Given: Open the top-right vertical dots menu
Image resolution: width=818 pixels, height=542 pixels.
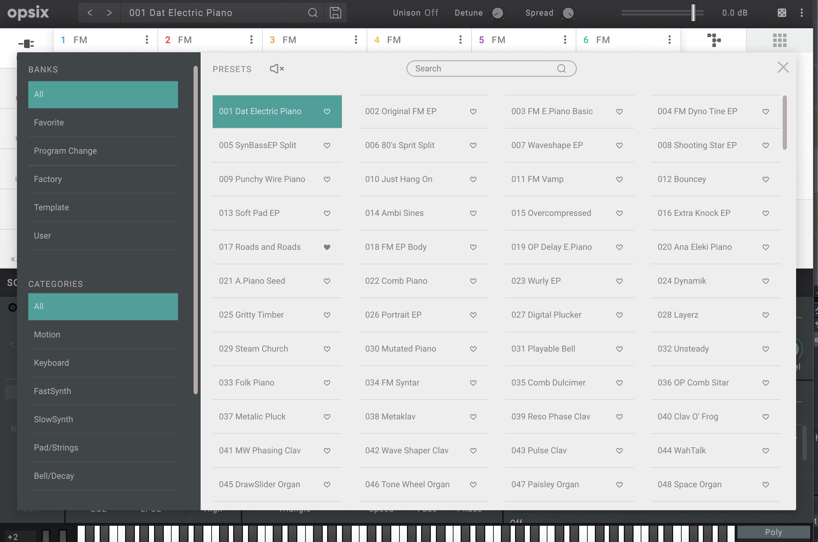Looking at the screenshot, I should click(801, 13).
